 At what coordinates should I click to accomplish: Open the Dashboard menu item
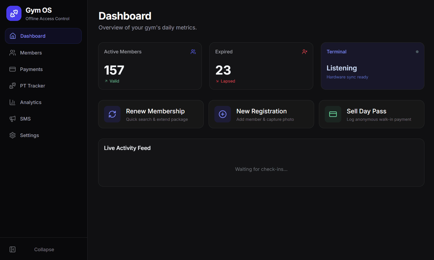click(43, 36)
